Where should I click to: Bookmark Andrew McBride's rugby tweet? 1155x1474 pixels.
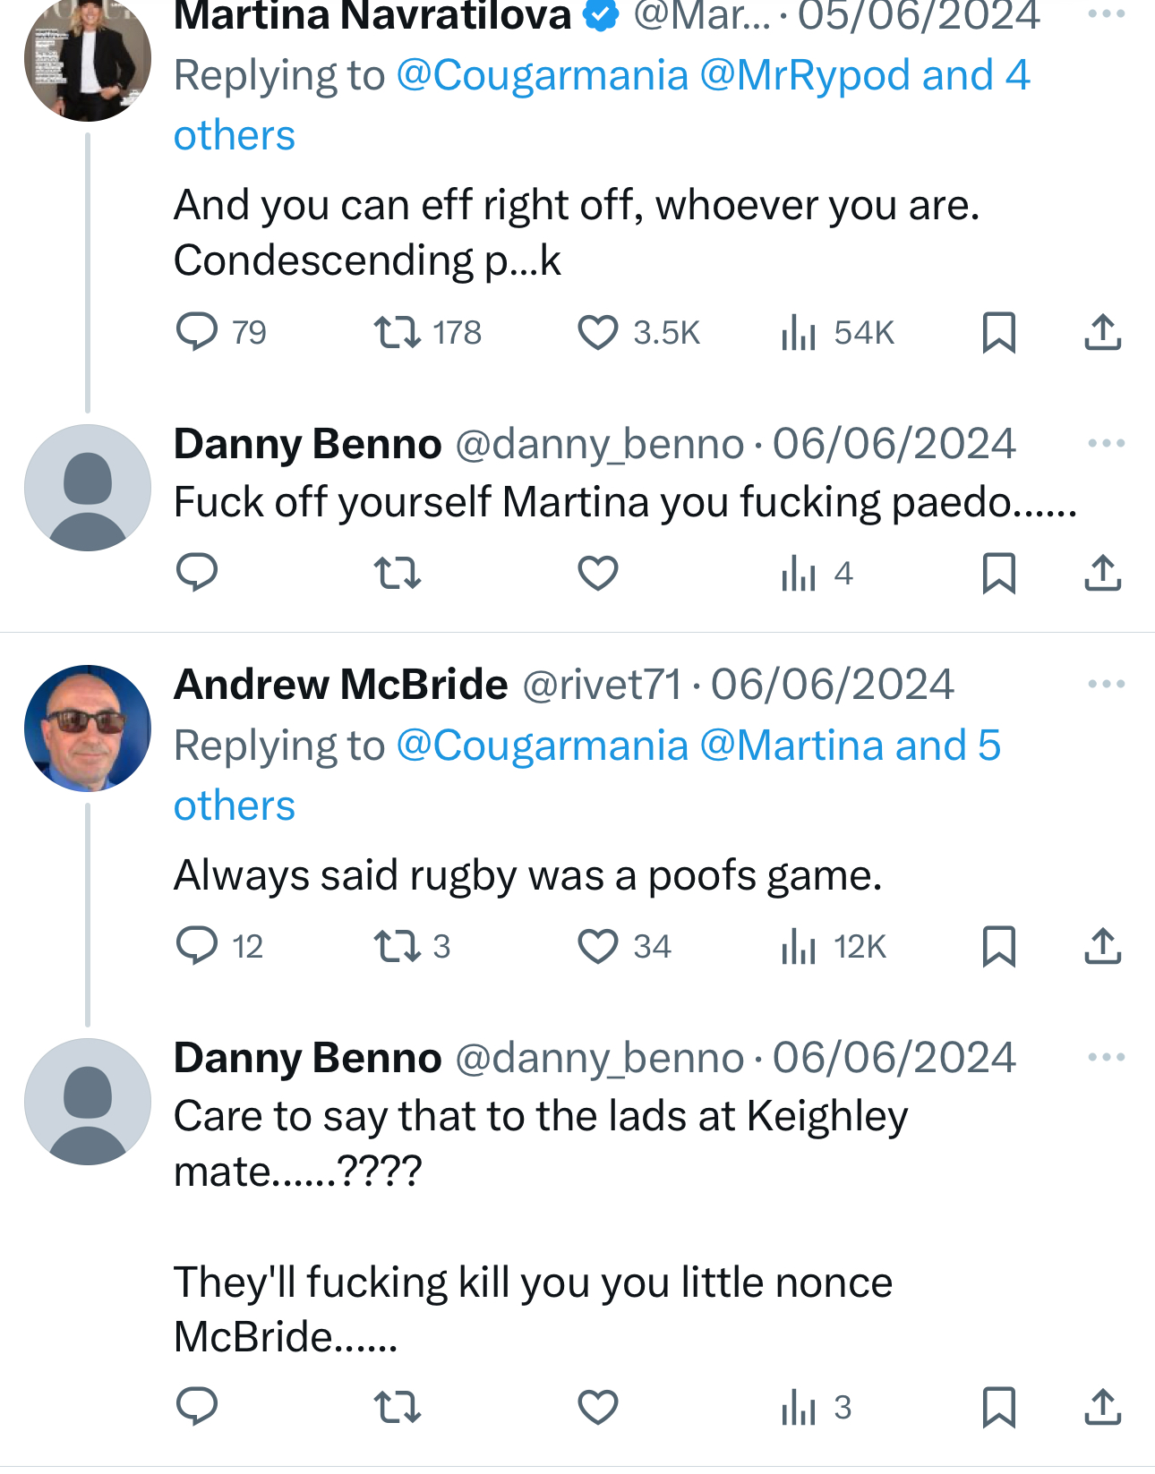tap(998, 946)
